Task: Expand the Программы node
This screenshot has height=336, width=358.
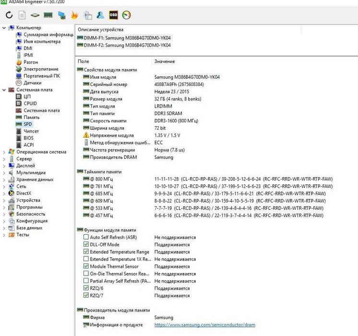Action: (x=4, y=207)
